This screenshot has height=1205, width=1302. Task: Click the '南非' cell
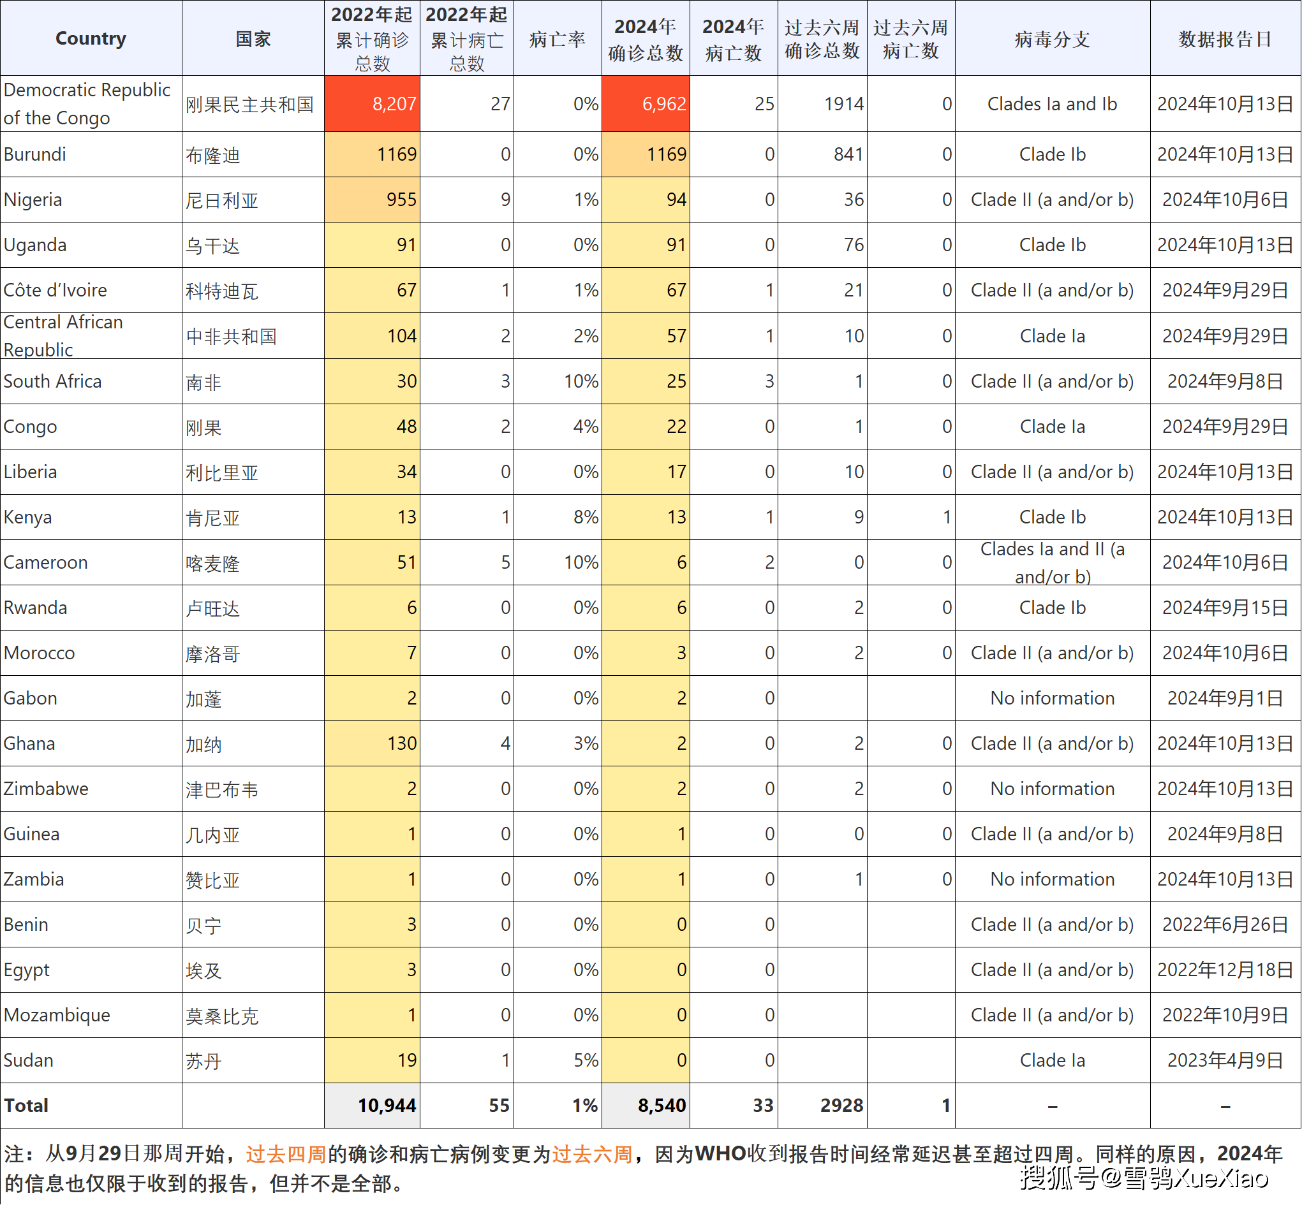tap(253, 381)
